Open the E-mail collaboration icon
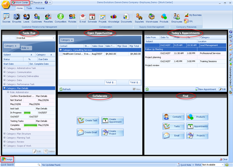This screenshot has width=233, height=167. click(x=82, y=18)
